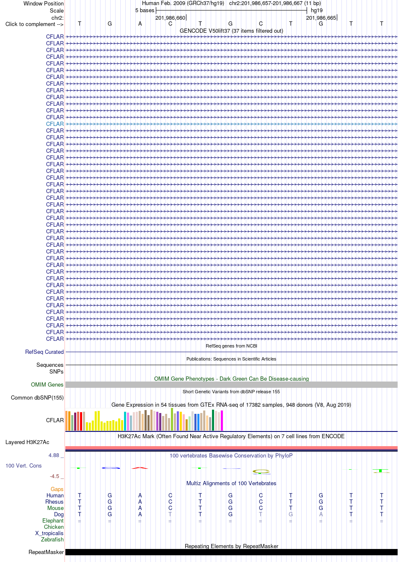Click the olive phyloP conservation glyph

pyautogui.click(x=261, y=472)
